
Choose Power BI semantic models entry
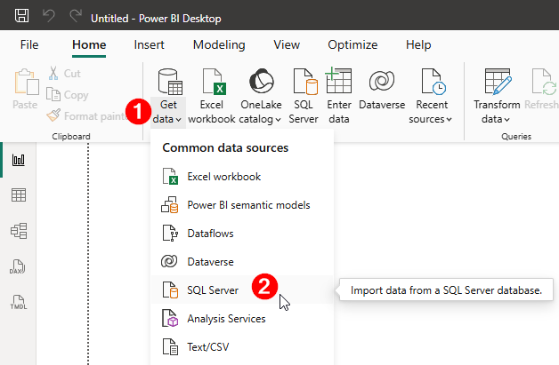click(x=242, y=205)
